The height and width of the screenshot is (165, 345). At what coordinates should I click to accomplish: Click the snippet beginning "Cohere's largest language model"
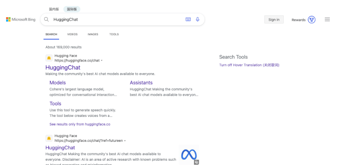point(83,92)
